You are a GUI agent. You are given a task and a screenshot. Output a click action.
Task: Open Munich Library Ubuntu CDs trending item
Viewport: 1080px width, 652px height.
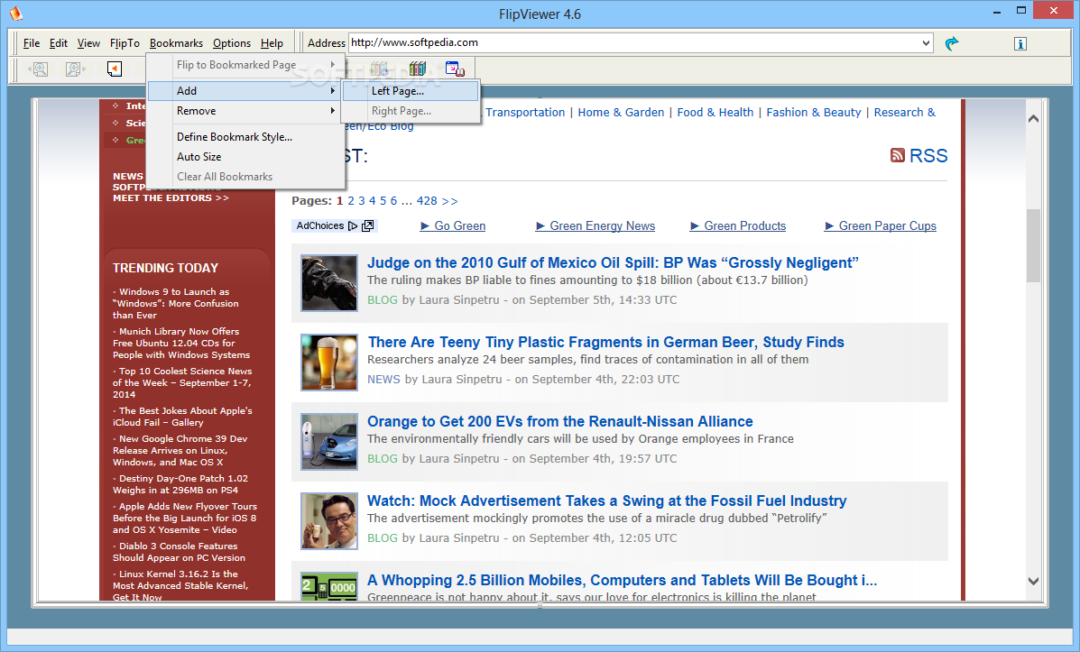pyautogui.click(x=181, y=343)
